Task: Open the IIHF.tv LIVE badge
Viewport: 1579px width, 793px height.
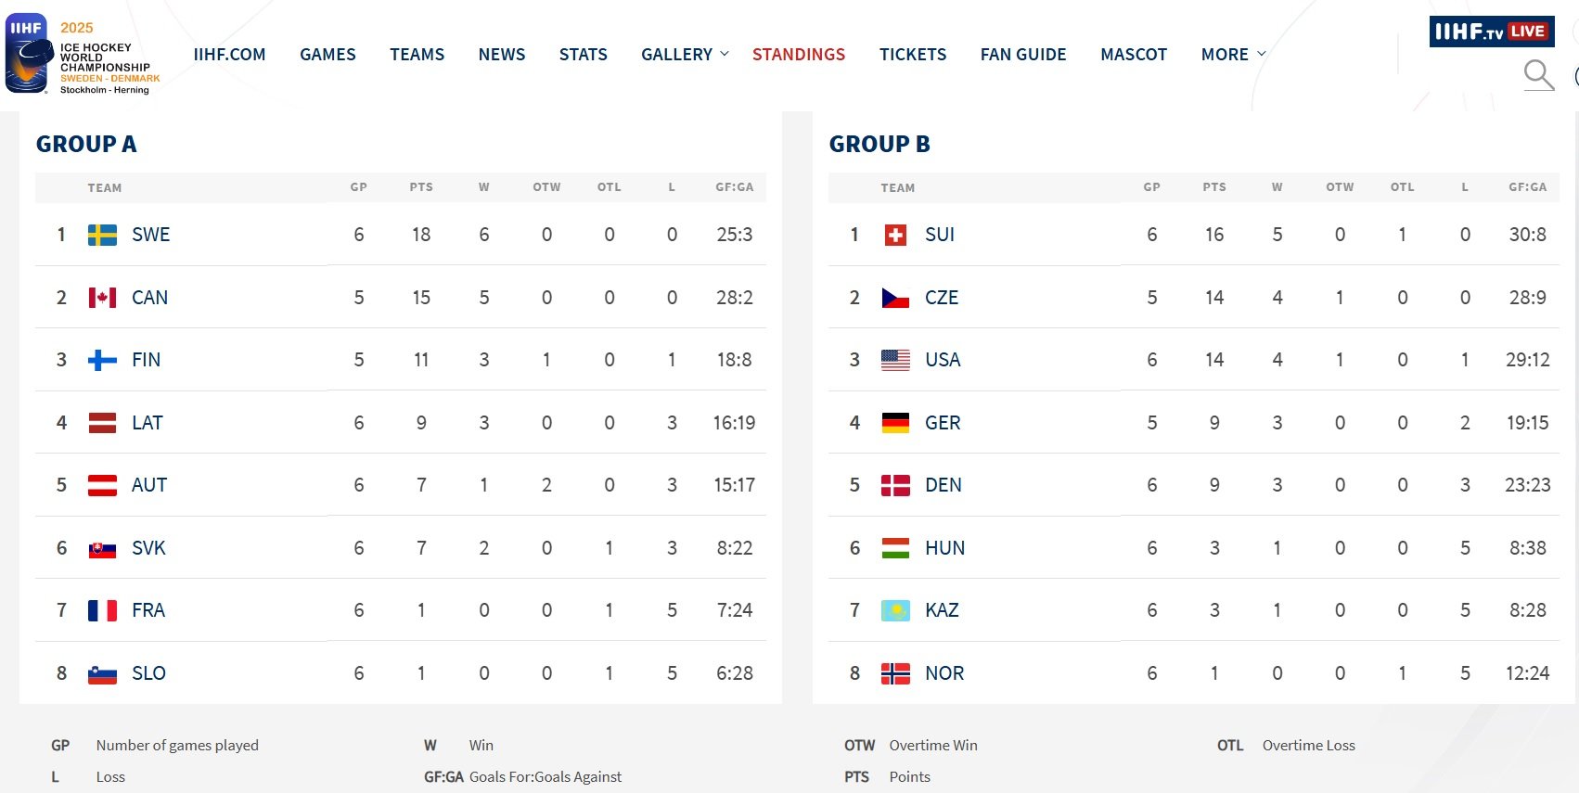Action: pyautogui.click(x=1491, y=32)
